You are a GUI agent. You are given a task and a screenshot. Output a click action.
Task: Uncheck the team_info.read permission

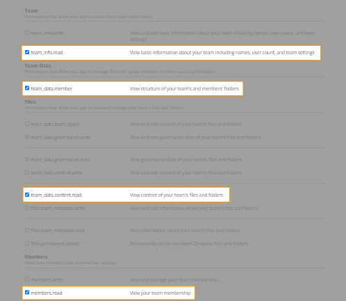(x=27, y=52)
